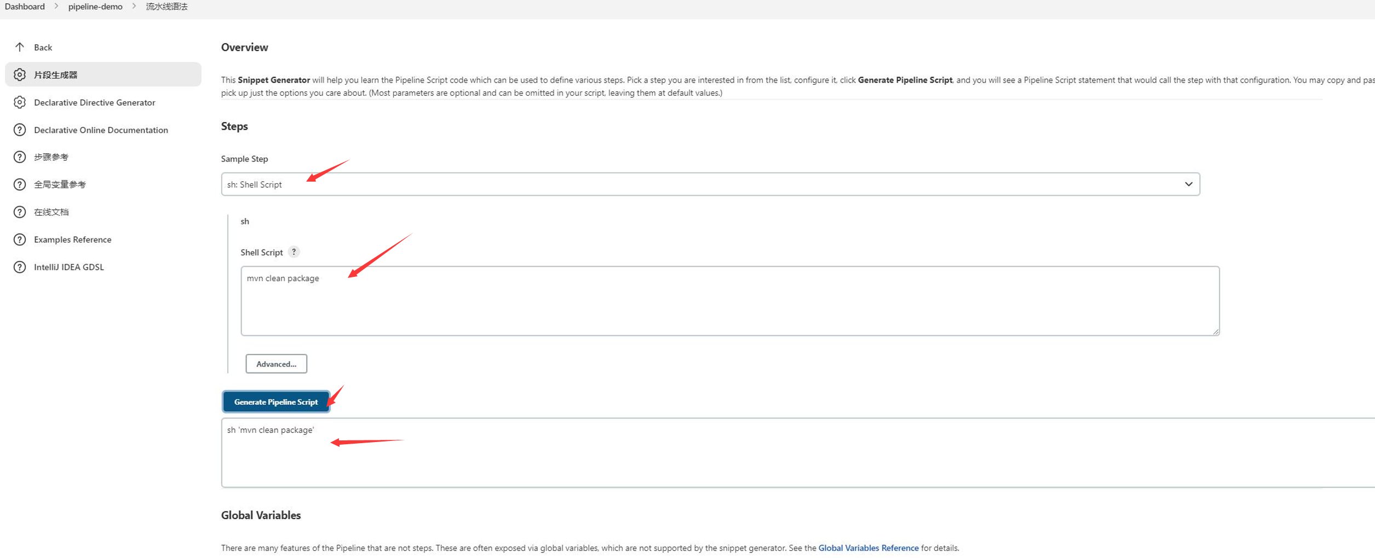1375x558 pixels.
Task: Open the Sample Step dropdown chevron
Action: click(1188, 184)
